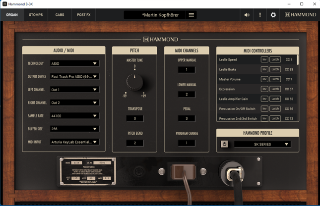Open the exclamation mark alert icon
The height and width of the screenshot is (206, 320).
click(260, 15)
